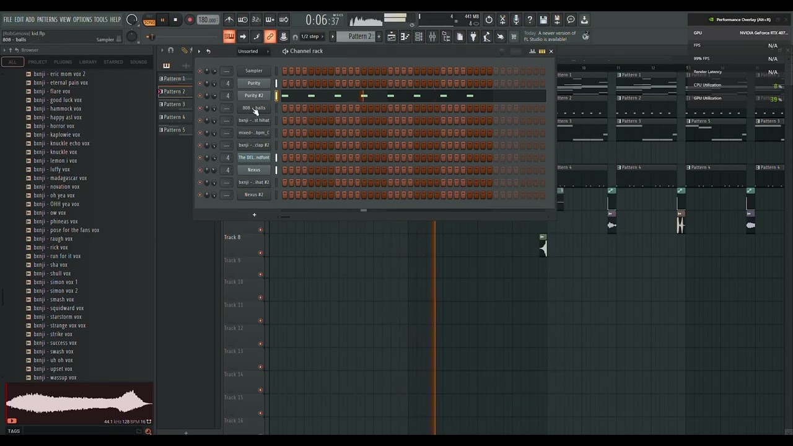
Task: Click the browser waveform preview
Action: coord(79,403)
